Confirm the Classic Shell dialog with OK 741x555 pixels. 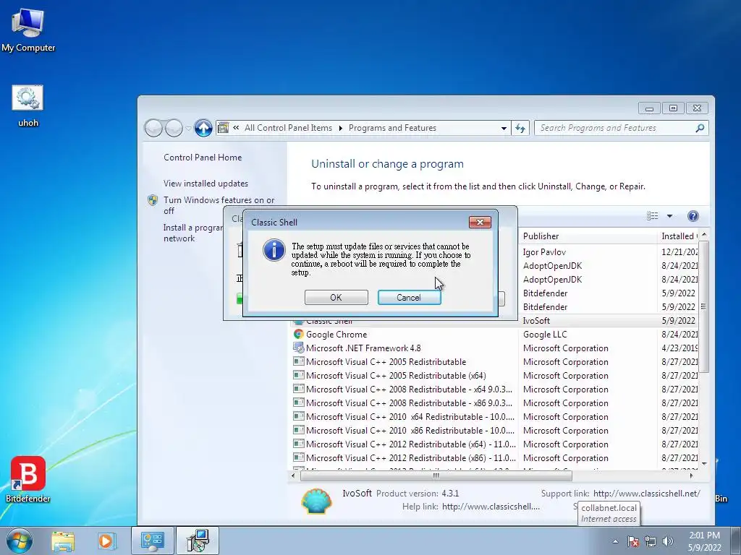click(x=336, y=297)
